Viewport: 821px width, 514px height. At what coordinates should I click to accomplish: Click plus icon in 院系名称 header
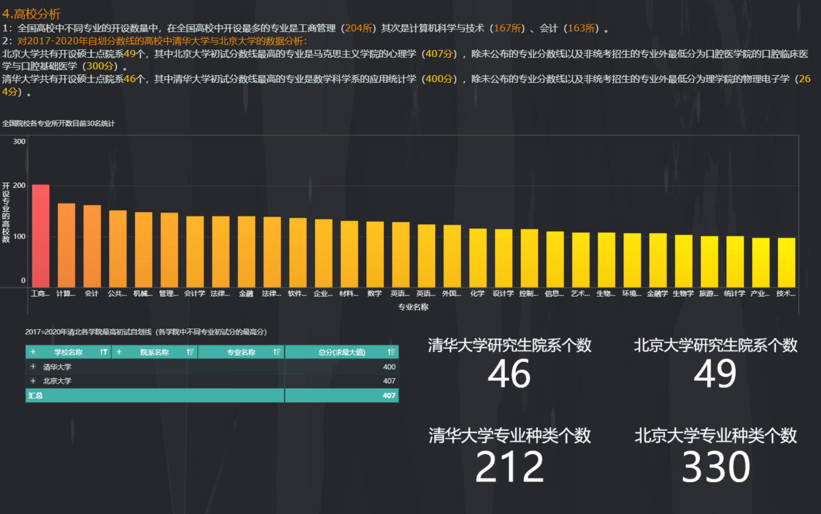point(119,352)
